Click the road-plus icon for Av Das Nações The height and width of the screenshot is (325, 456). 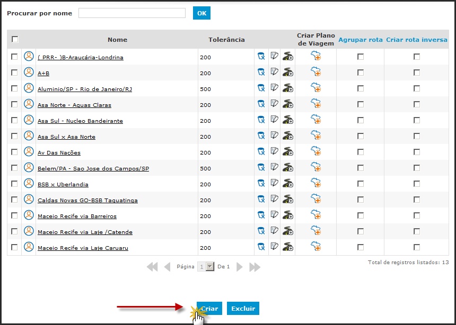tap(287, 151)
